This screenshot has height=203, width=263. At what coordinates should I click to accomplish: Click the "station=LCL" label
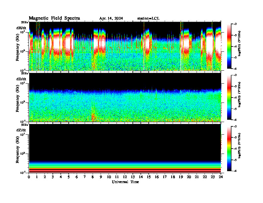148,19
